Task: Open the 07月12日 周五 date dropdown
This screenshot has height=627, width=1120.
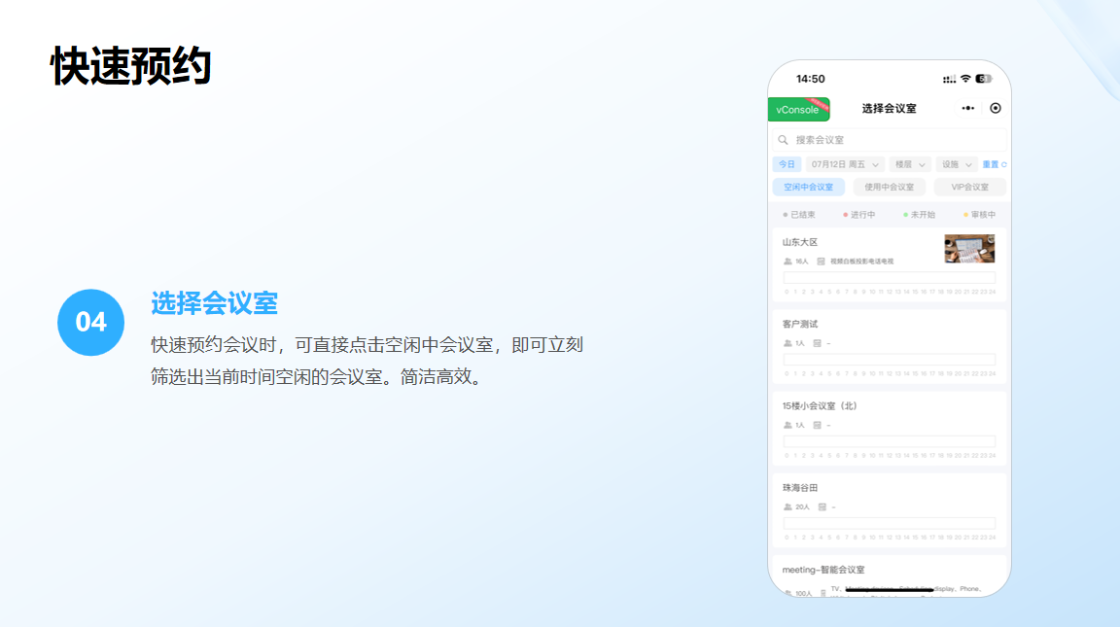Action: 845,164
